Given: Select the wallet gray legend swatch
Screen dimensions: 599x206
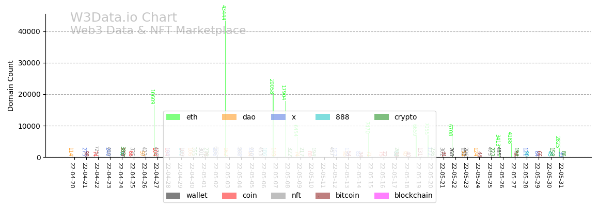Looking at the screenshot, I should click(x=173, y=196).
